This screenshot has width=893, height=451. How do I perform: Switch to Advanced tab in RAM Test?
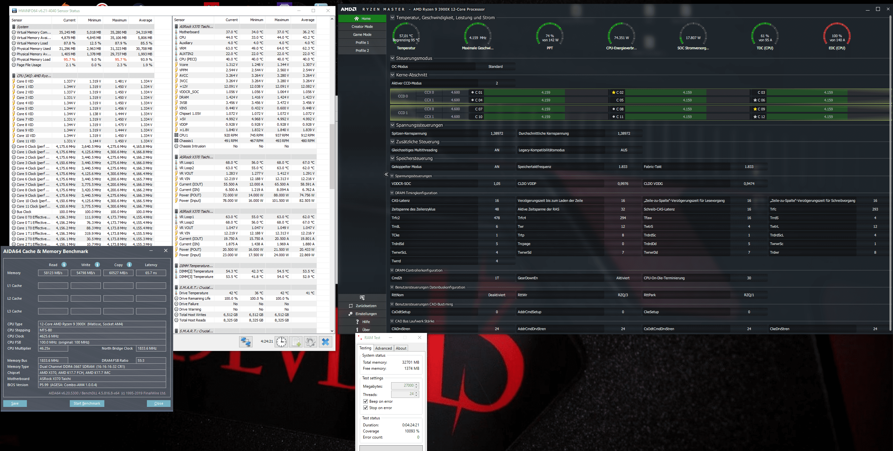[383, 348]
